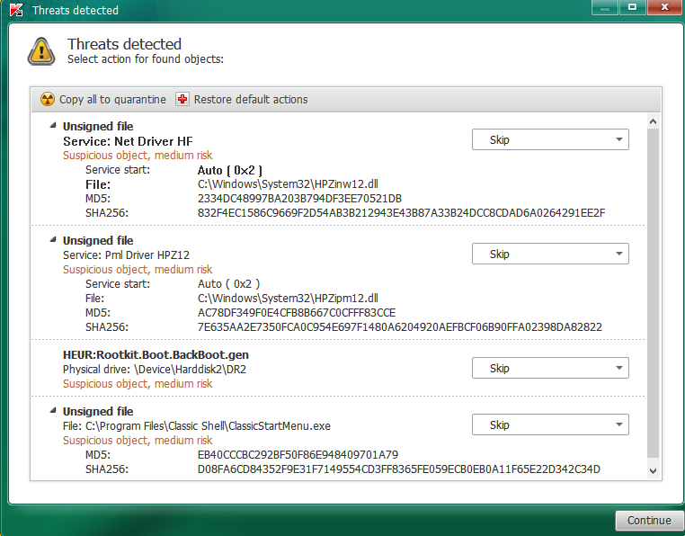The height and width of the screenshot is (536, 685).
Task: Open action dropdown for Pml Driver HPZ12
Action: [x=550, y=254]
